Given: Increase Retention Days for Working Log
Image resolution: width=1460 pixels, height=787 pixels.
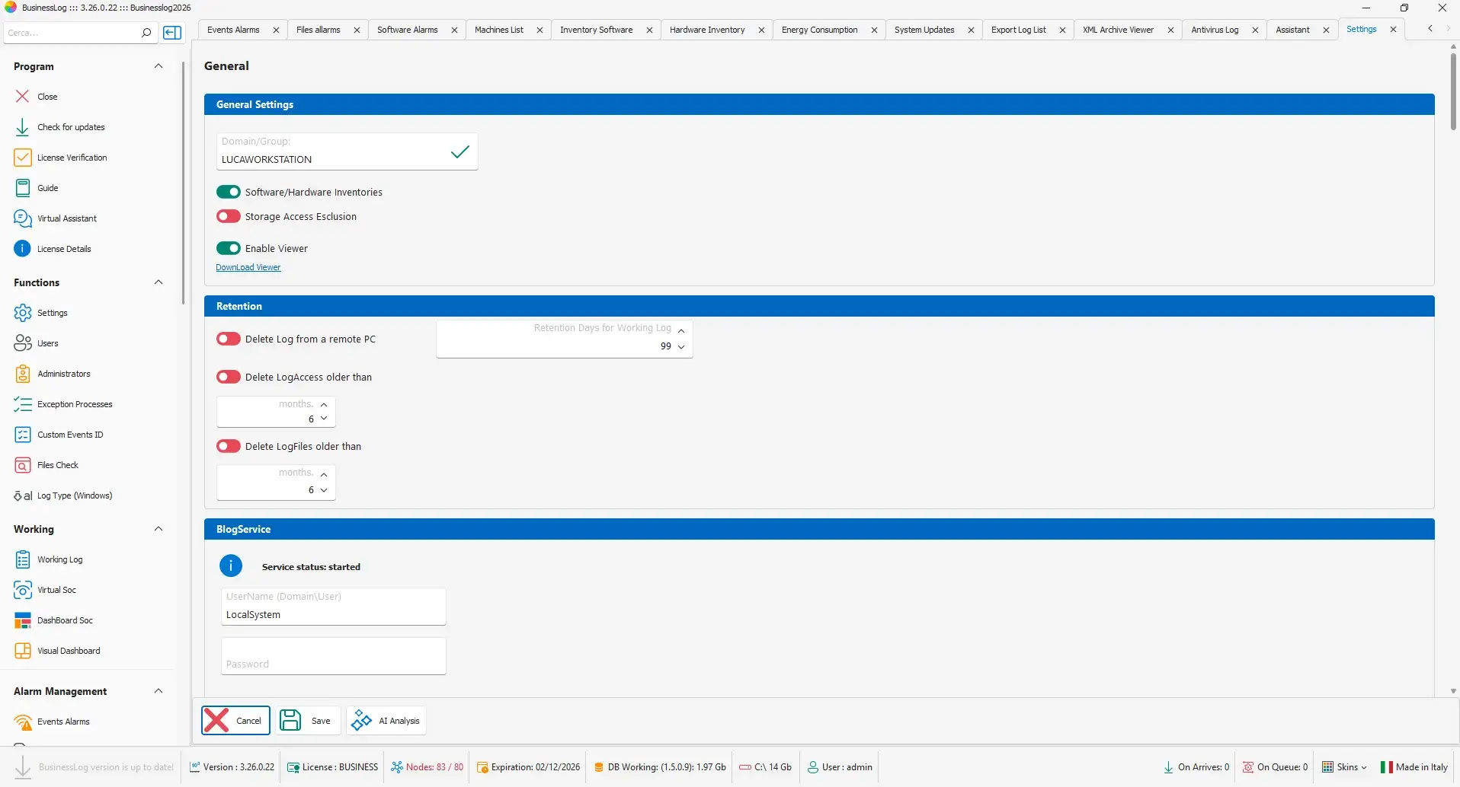Looking at the screenshot, I should (681, 331).
